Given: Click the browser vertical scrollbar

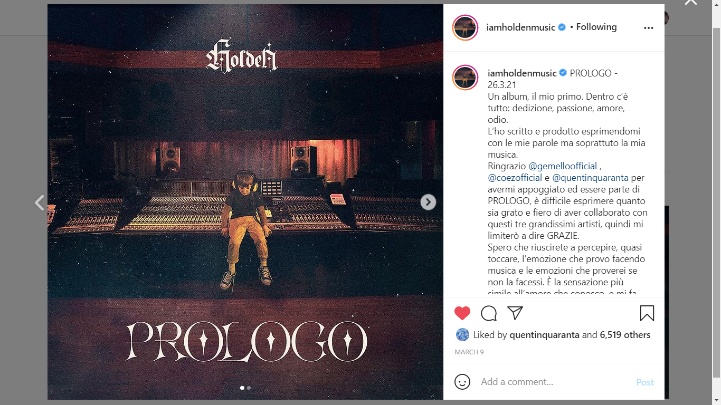Looking at the screenshot, I should (x=716, y=202).
